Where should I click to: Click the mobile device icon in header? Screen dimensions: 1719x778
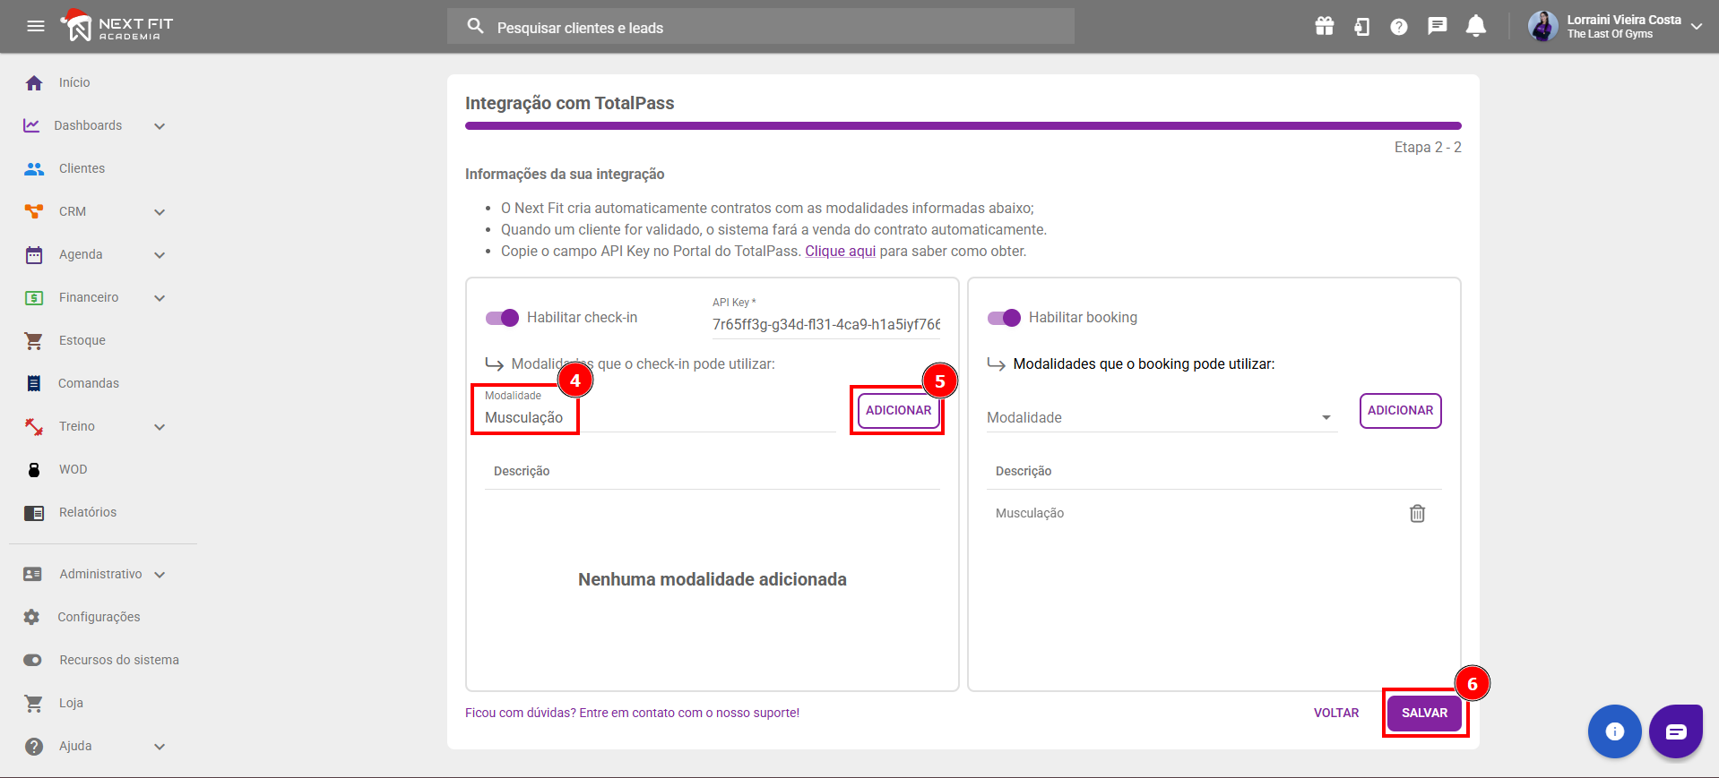(x=1362, y=27)
